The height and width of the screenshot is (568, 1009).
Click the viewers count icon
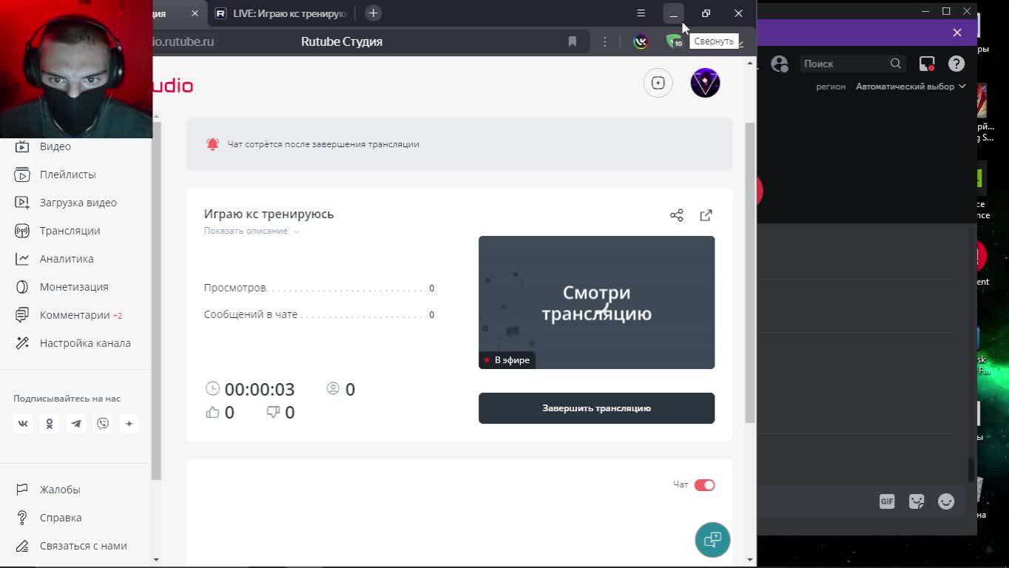tap(333, 388)
